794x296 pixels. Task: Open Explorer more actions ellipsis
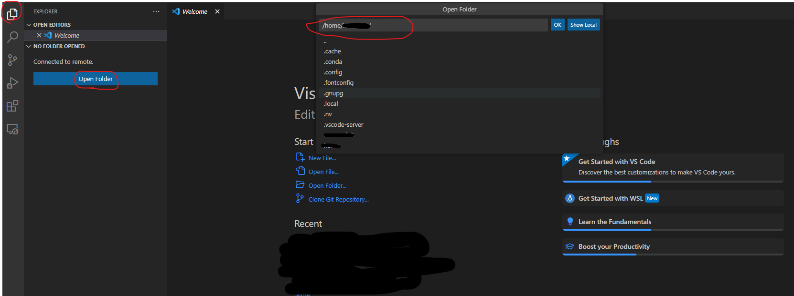pyautogui.click(x=156, y=11)
